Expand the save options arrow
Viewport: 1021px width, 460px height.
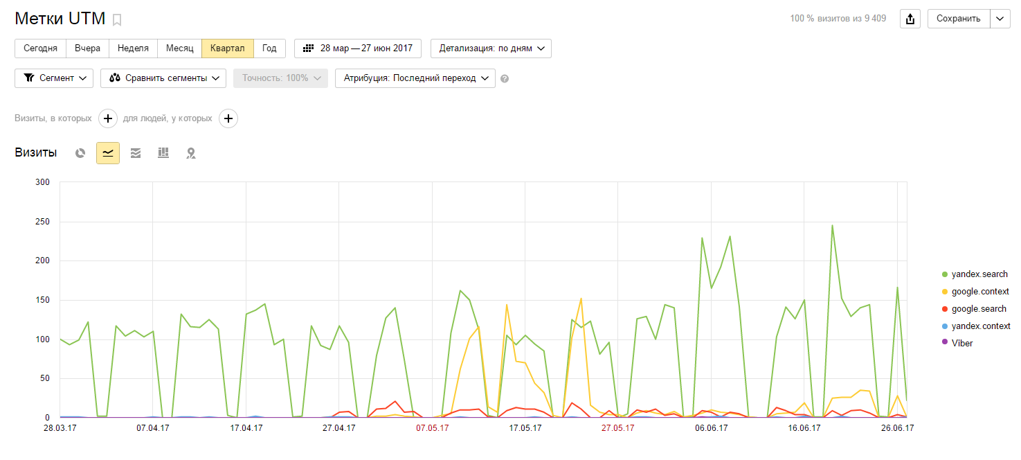1000,19
